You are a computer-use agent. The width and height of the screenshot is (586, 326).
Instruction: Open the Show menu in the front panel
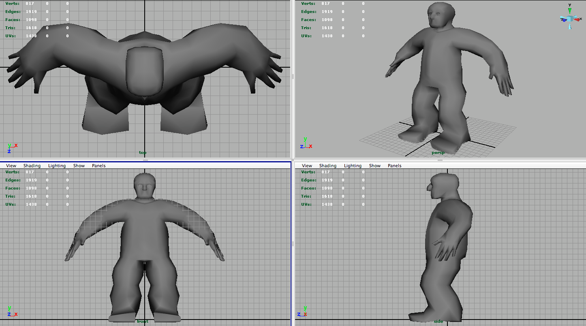[79, 166]
